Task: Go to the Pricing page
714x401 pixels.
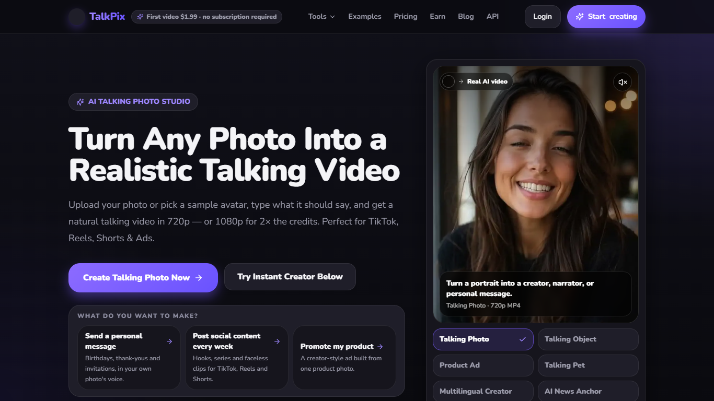Action: [406, 17]
